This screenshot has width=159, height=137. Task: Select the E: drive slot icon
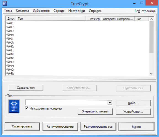9,23
